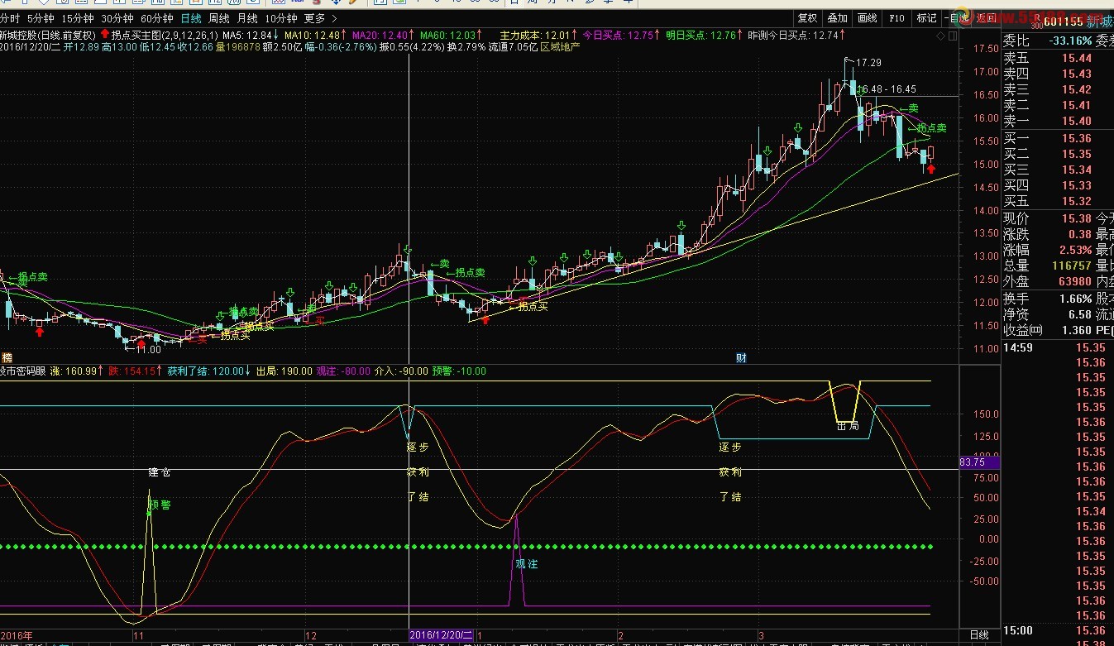Image resolution: width=1114 pixels, height=646 pixels.
Task: Click the 现价 15.38 value
Action: (x=1077, y=218)
